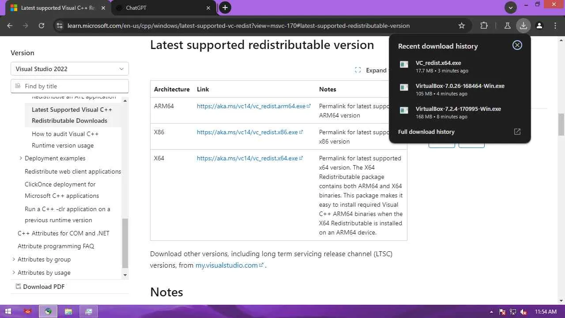This screenshot has width=565, height=318.
Task: Open the network status tray icon
Action: (514, 312)
